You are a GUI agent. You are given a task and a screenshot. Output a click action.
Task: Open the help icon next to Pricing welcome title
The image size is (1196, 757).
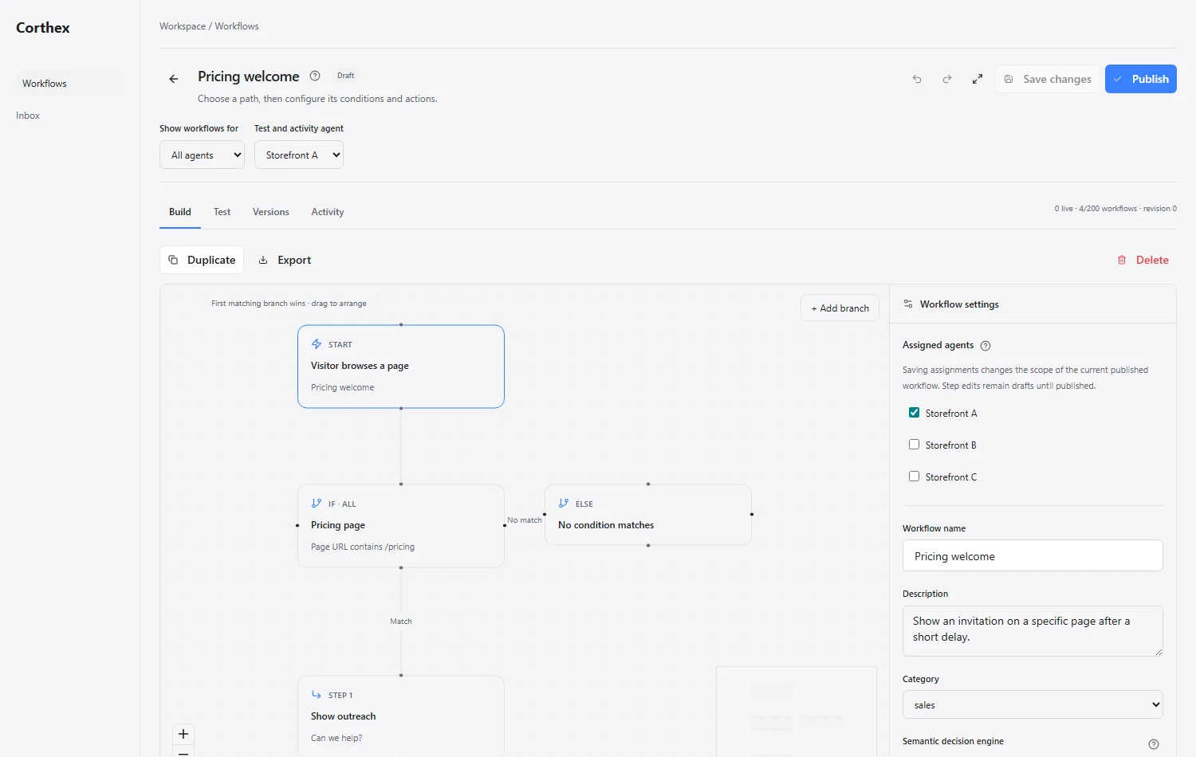[x=315, y=76]
